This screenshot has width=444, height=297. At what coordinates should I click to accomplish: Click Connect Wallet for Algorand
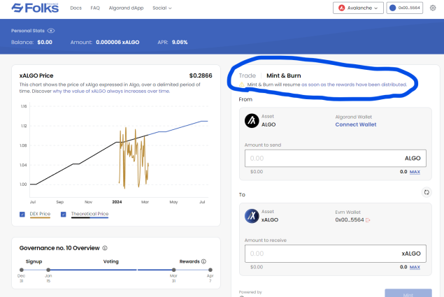pos(356,124)
